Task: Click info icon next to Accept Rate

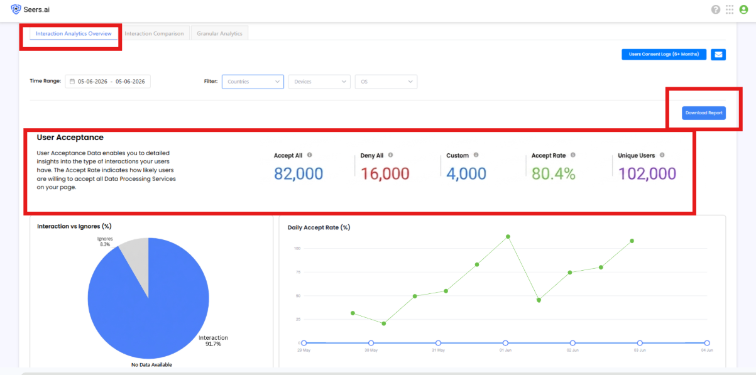Action: pyautogui.click(x=573, y=155)
